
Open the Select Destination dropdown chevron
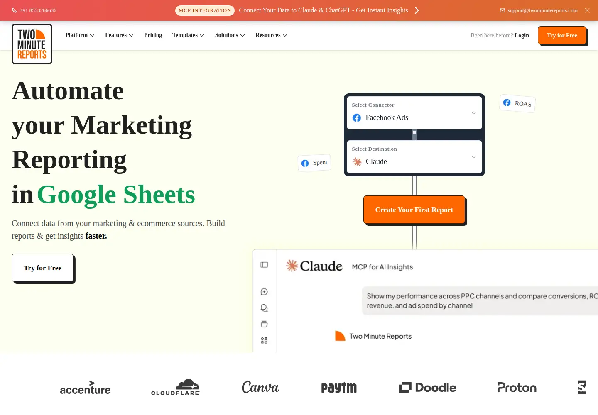pos(473,157)
